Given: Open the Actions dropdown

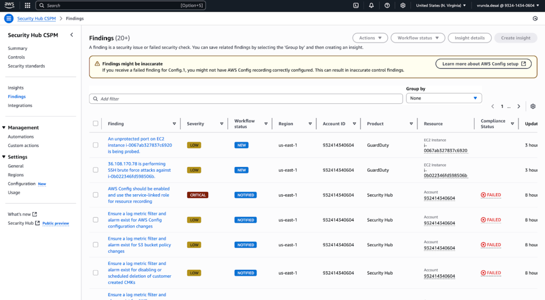Looking at the screenshot, I should pyautogui.click(x=370, y=38).
